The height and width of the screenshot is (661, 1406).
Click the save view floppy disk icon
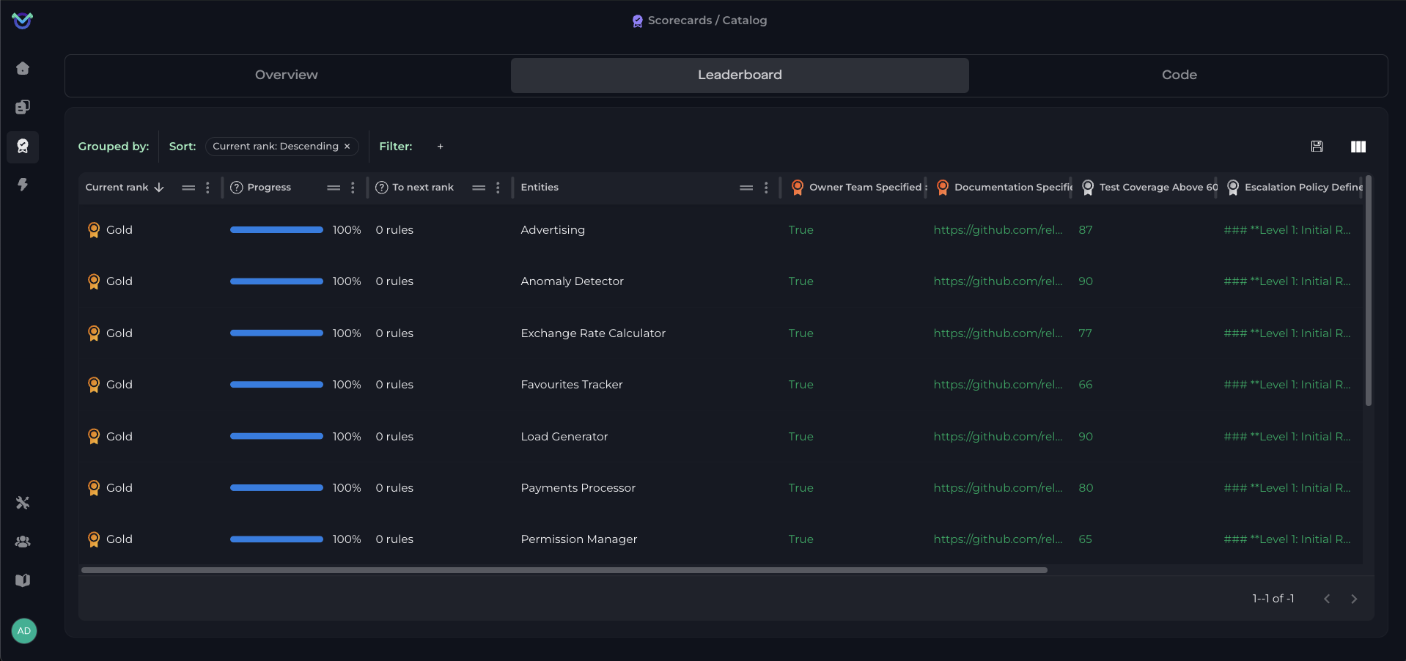(x=1317, y=147)
